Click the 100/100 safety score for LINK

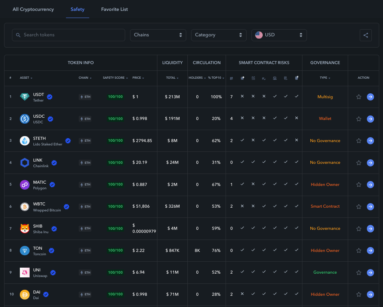pyautogui.click(x=115, y=163)
